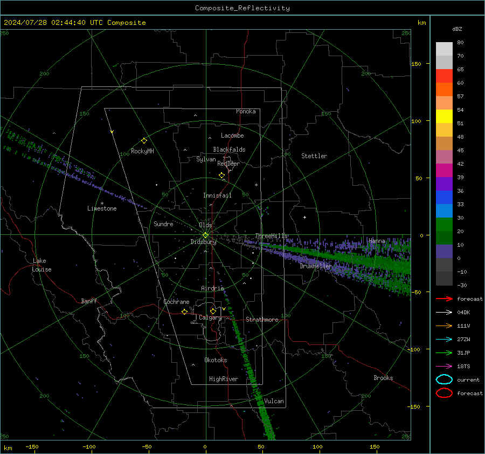Click the Vulcan city label
Image resolution: width=485 pixels, height=454 pixels.
tap(274, 401)
